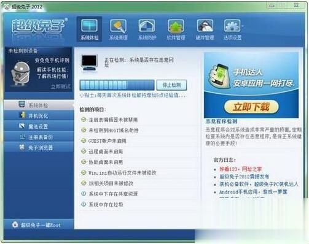Click the 超级兔子一键Root gear icon
309x244 pixels.
[x=15, y=224]
